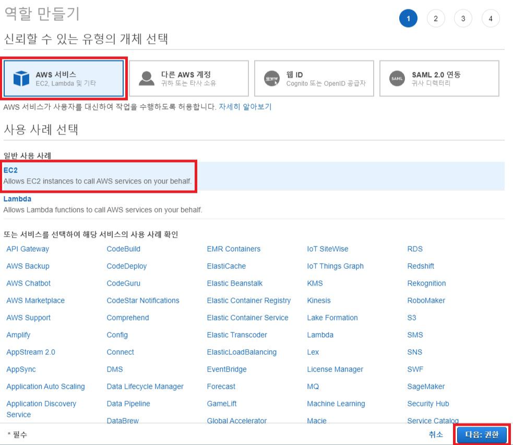This screenshot has width=513, height=445.
Task: Select Comprehend service
Action: (127, 317)
